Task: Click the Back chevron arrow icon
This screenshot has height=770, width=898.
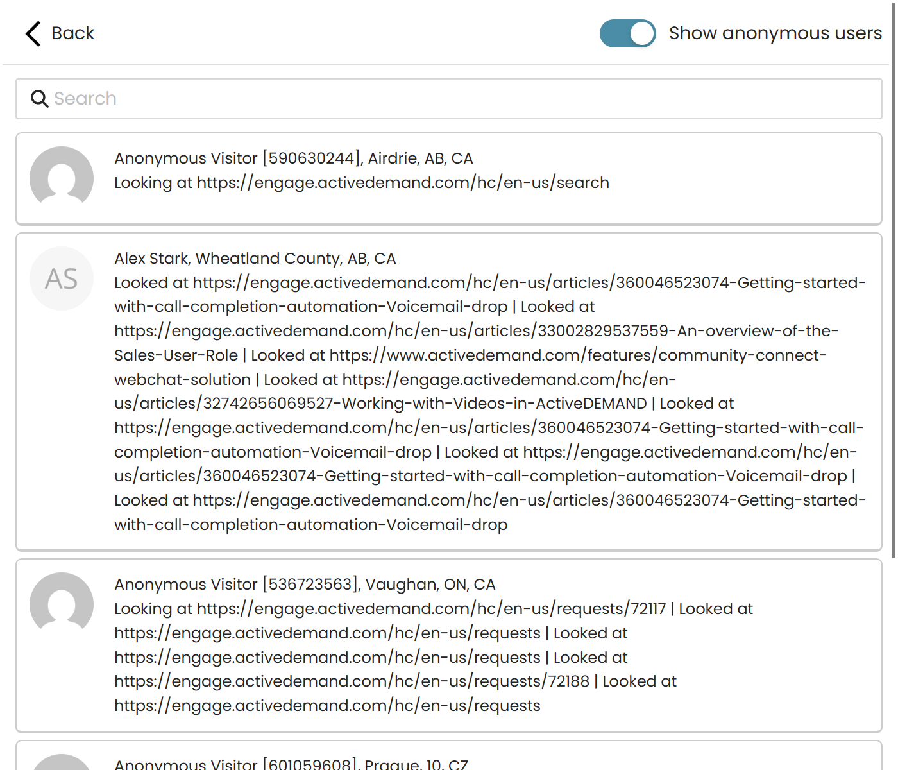Action: click(33, 33)
